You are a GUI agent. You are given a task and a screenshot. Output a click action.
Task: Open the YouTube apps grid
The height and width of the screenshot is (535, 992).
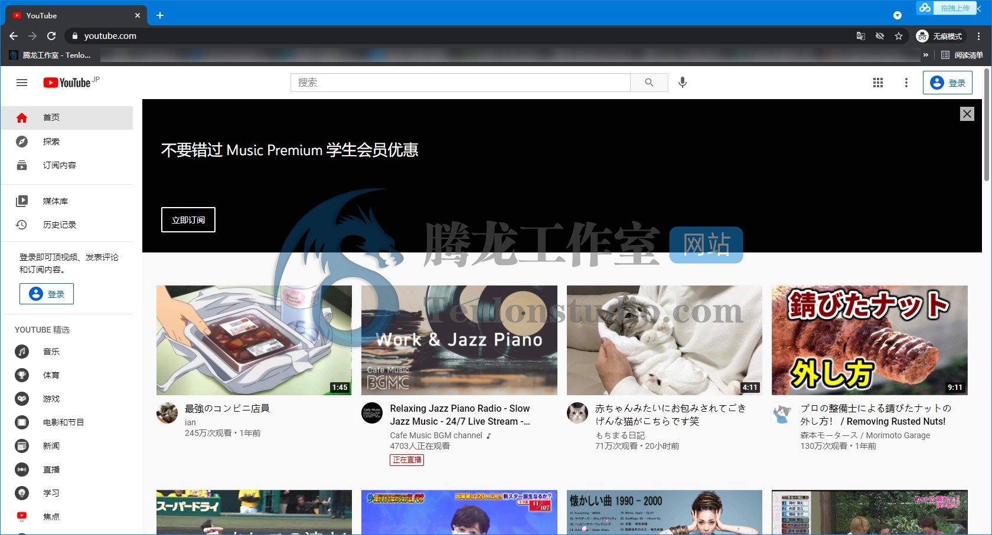tap(878, 83)
